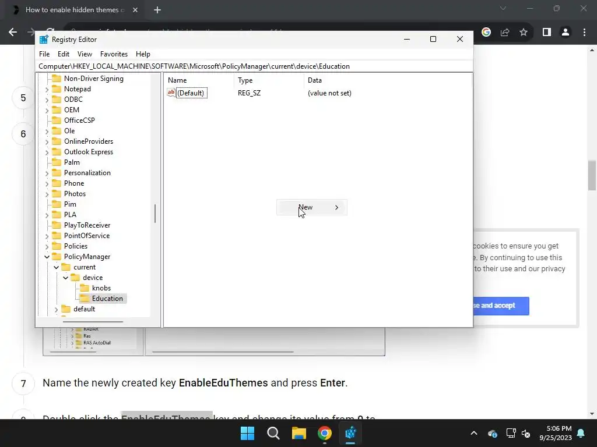This screenshot has width=597, height=447.
Task: Click the web page vertical scrollbar thumb
Action: pos(592,175)
